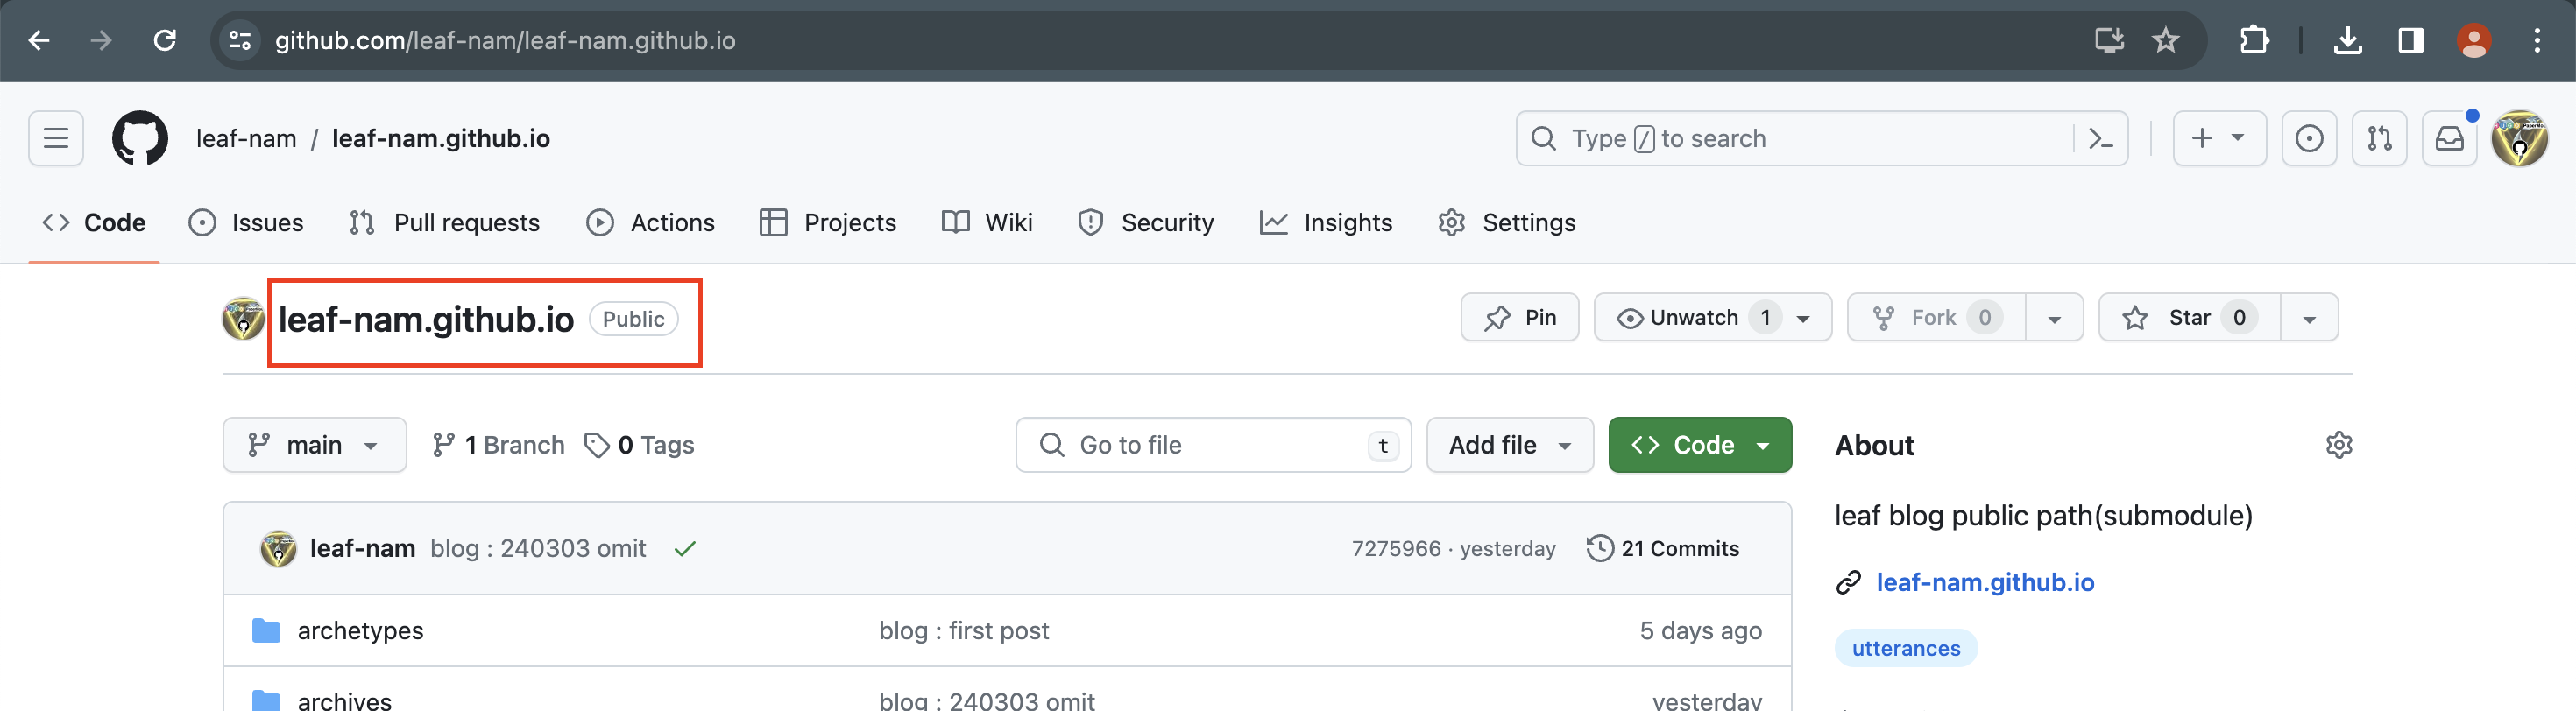Open the 21 Commits history link
The image size is (2576, 711).
pos(1663,548)
